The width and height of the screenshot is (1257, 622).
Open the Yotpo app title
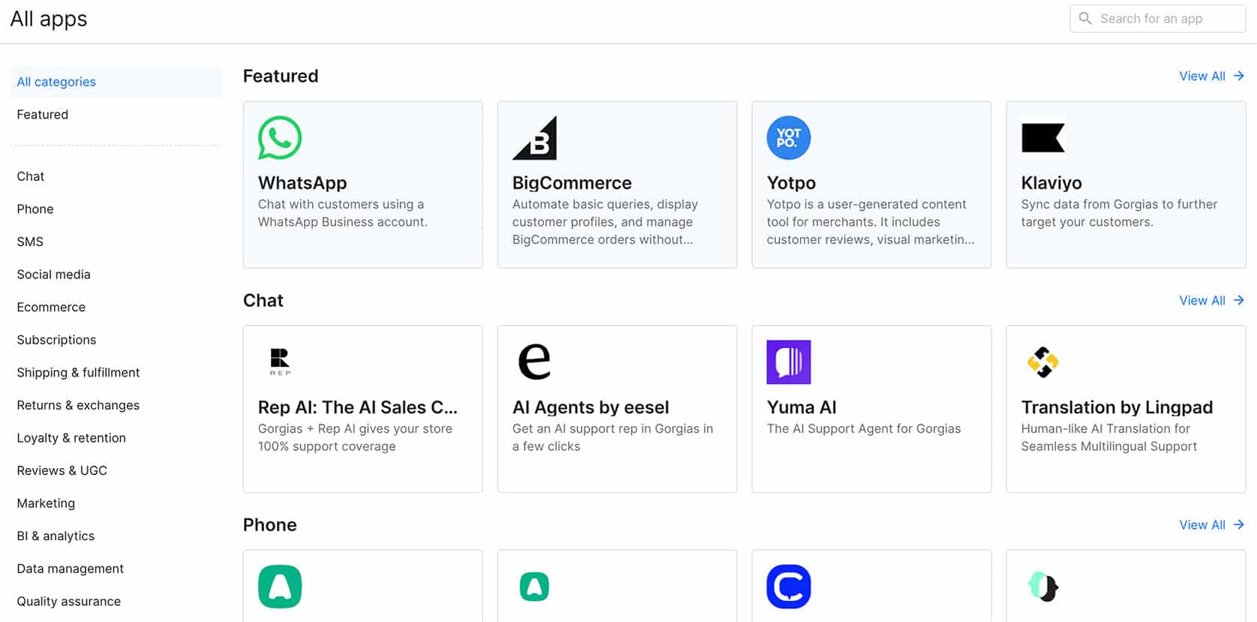(x=791, y=183)
